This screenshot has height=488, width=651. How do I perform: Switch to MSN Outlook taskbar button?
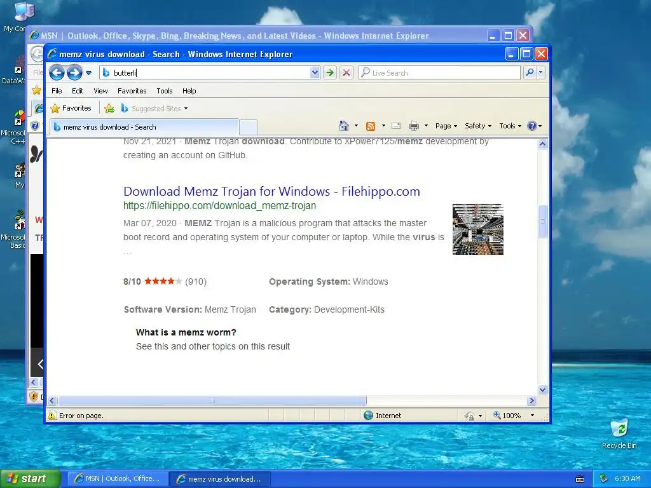point(118,479)
